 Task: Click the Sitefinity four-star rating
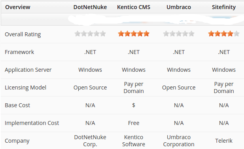[224, 34]
